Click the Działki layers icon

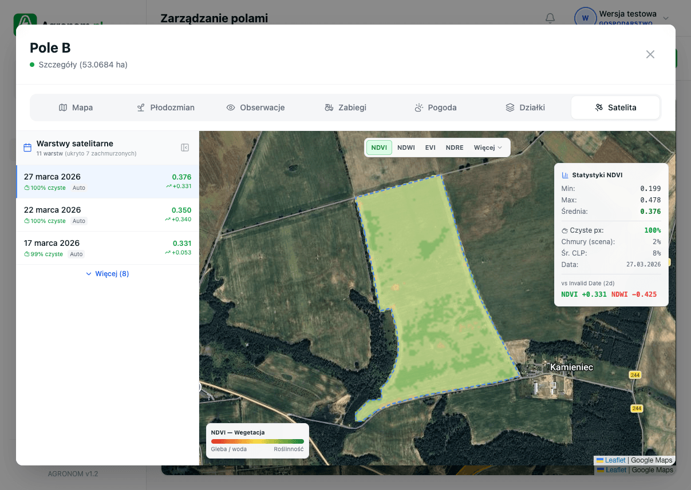click(x=510, y=107)
